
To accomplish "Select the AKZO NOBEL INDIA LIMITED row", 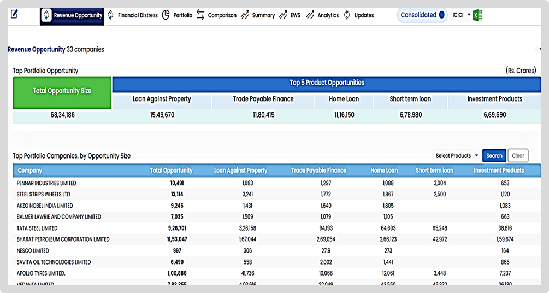I will [277, 206].
